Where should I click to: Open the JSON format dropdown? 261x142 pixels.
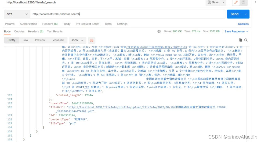77,40
